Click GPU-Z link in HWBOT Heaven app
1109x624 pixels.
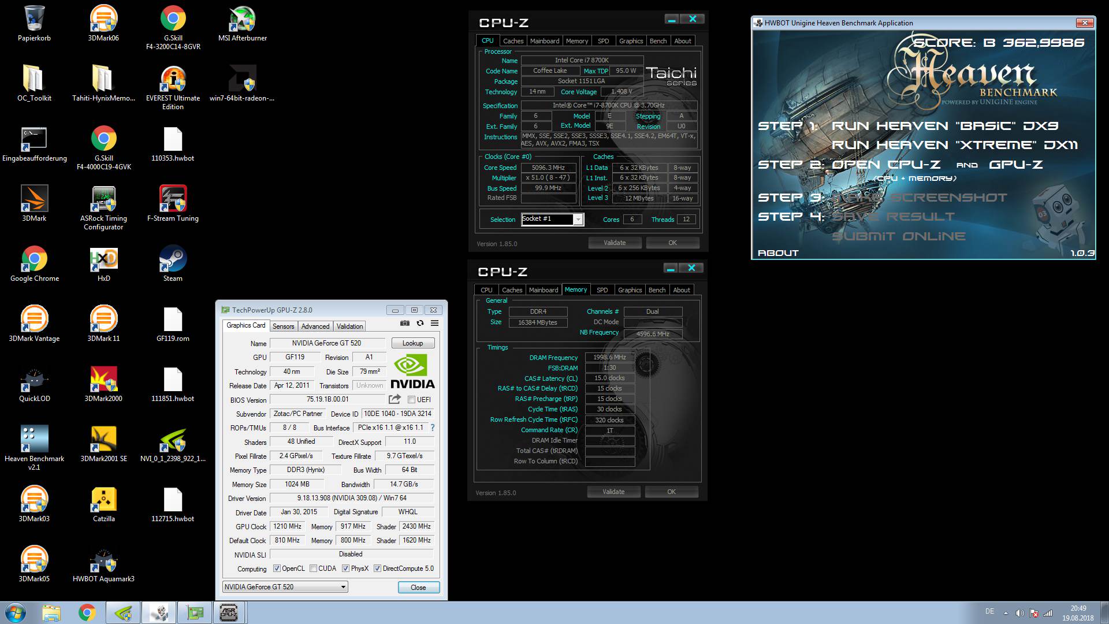click(x=1016, y=165)
